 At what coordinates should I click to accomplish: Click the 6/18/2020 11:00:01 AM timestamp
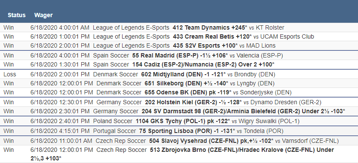[x=61, y=141]
